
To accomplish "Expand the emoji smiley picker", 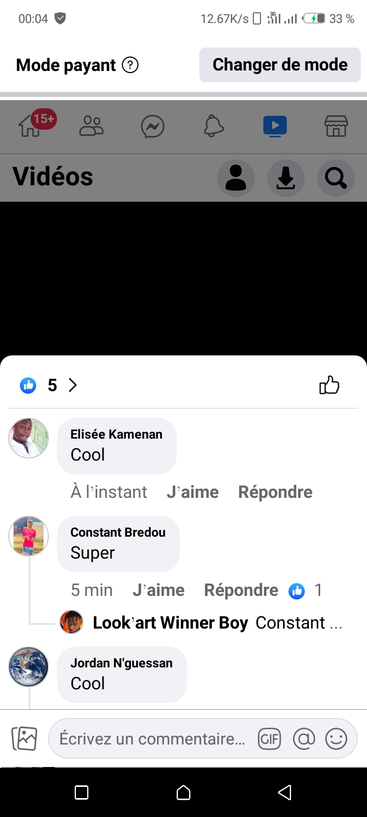I will 336,739.
